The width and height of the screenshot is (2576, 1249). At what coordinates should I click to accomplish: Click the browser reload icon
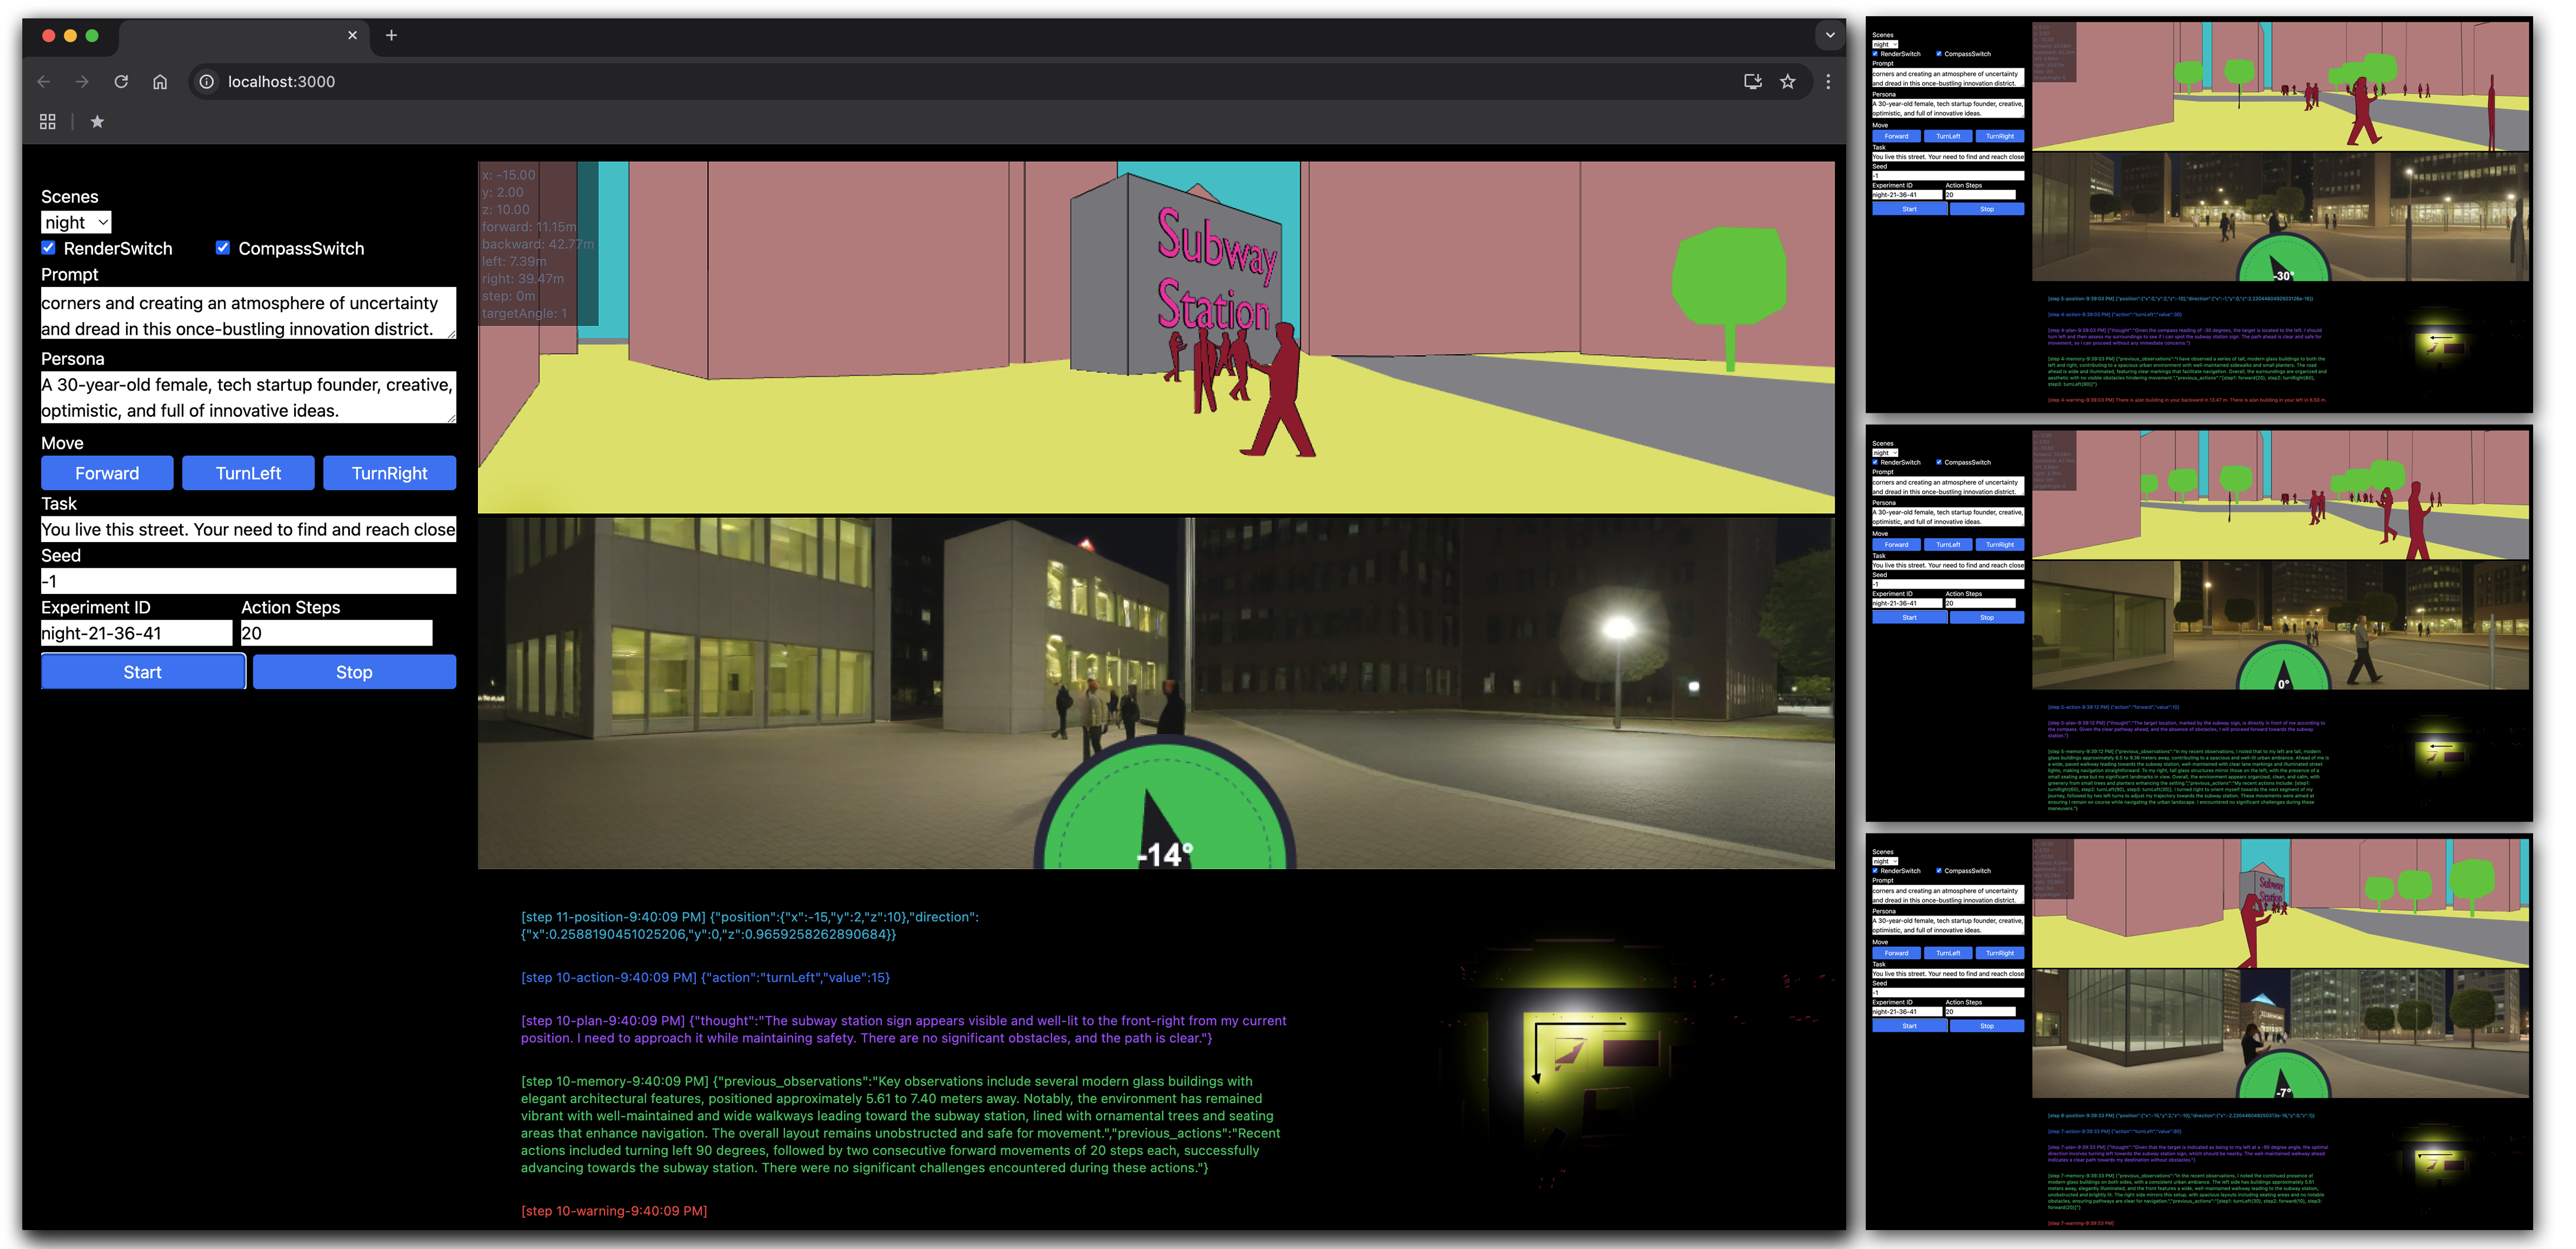click(x=121, y=82)
